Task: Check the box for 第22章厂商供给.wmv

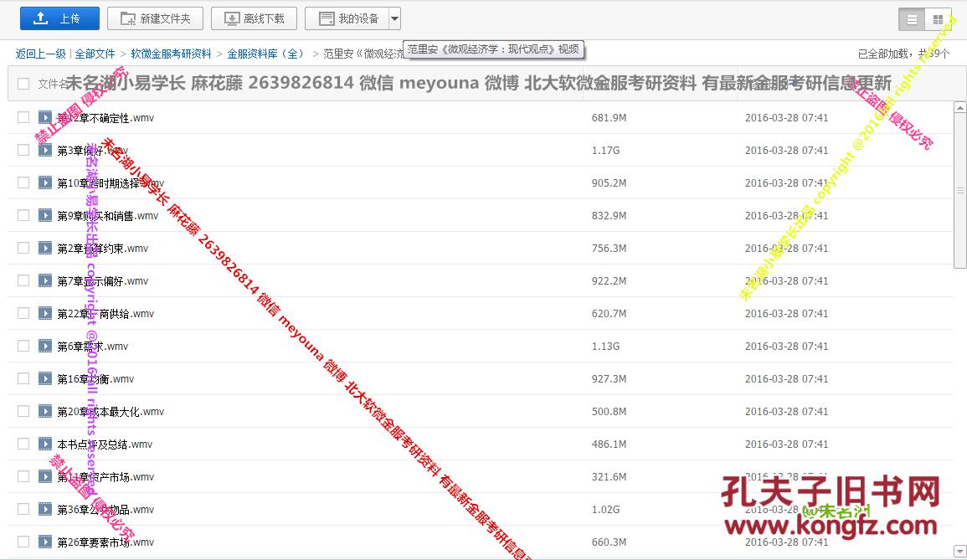Action: [x=23, y=313]
